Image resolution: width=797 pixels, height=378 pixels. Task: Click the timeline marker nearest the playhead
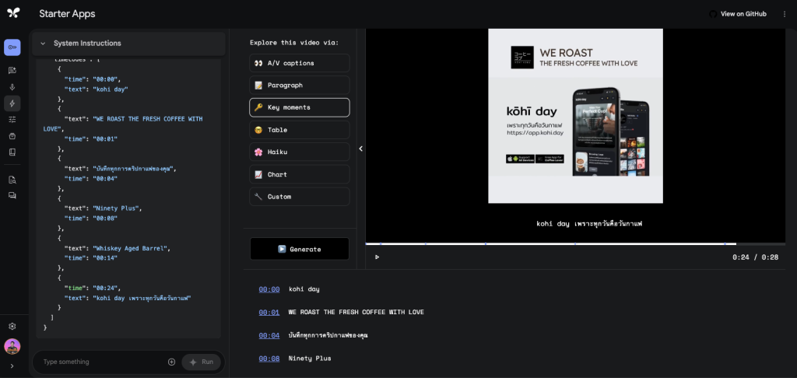point(725,244)
